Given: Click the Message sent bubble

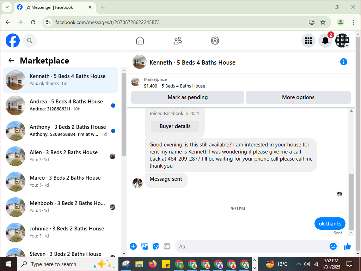Looking at the screenshot, I should tap(166, 180).
